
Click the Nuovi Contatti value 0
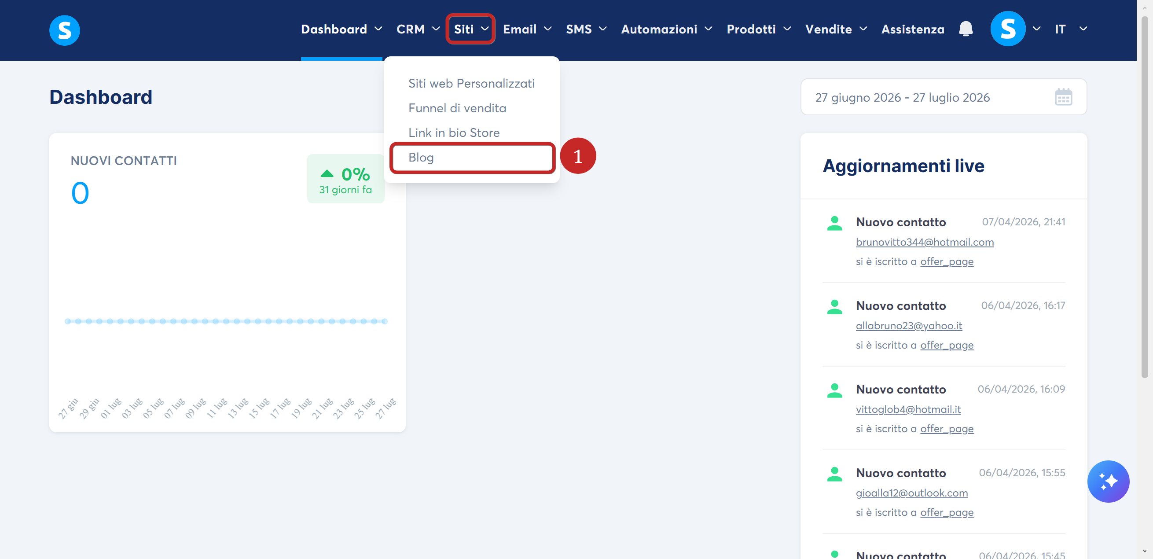click(x=80, y=193)
